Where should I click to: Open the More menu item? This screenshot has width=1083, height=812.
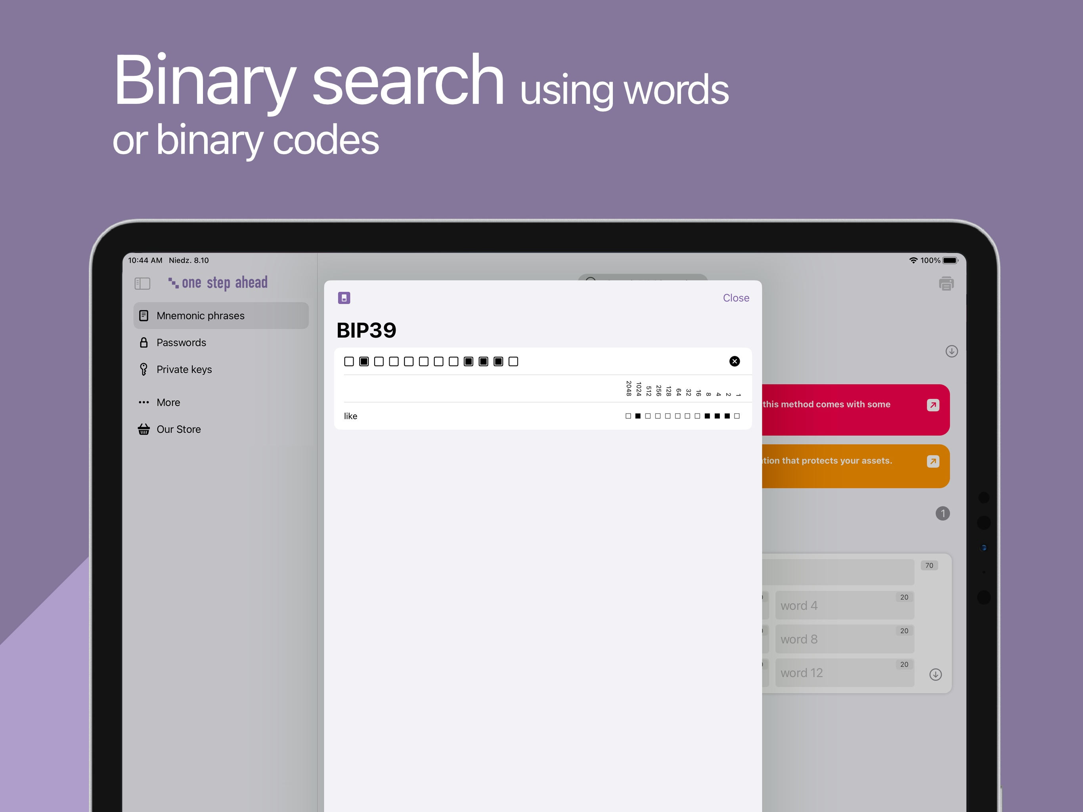pos(221,402)
